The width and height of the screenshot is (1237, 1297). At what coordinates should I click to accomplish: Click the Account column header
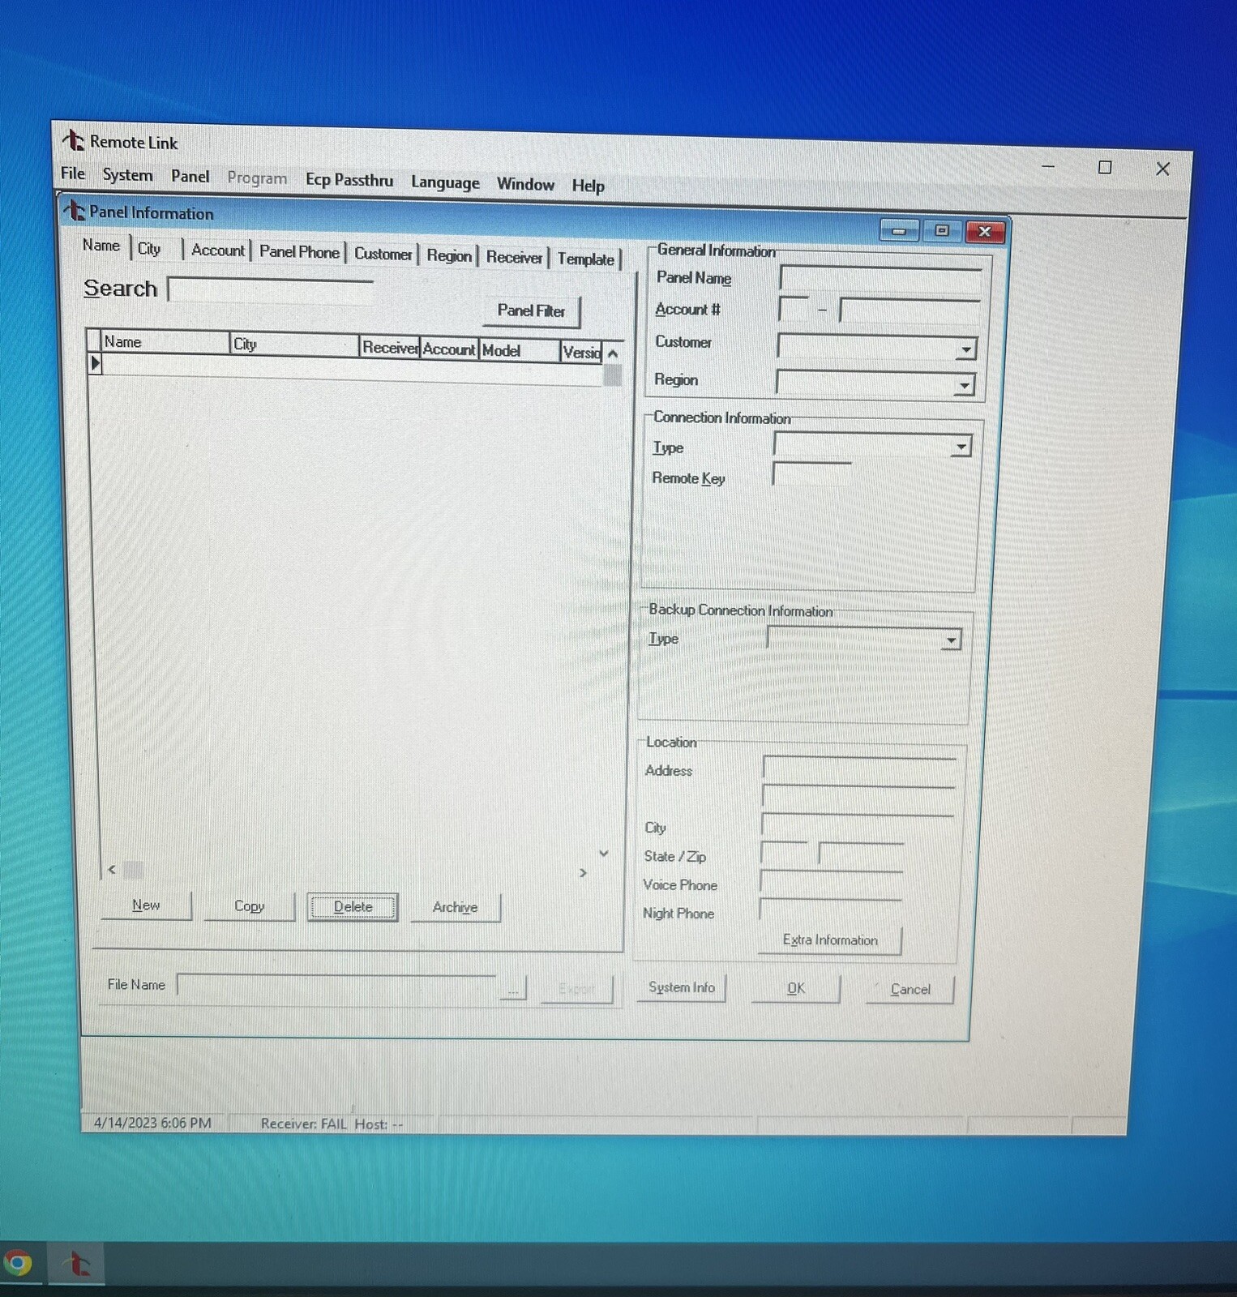point(450,349)
